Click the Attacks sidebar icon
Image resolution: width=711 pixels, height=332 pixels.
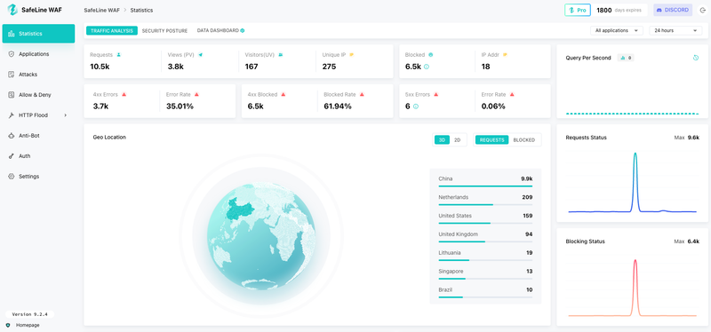point(12,75)
